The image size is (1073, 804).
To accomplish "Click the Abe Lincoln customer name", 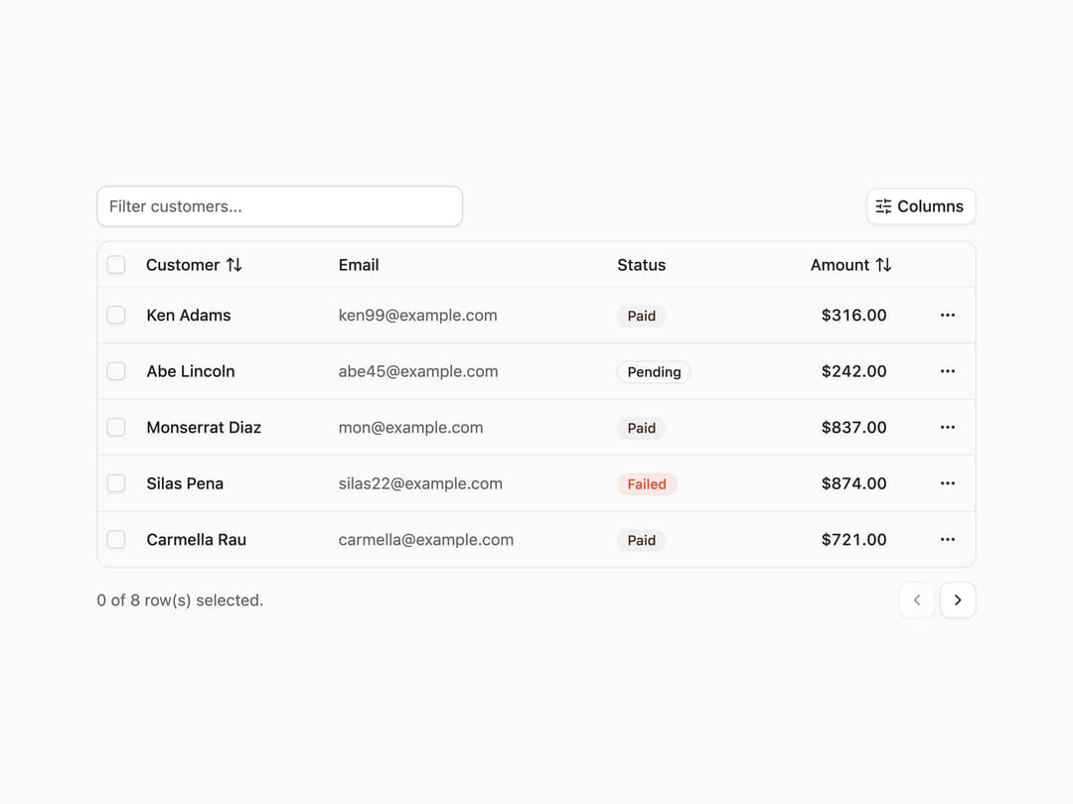I will pyautogui.click(x=190, y=371).
